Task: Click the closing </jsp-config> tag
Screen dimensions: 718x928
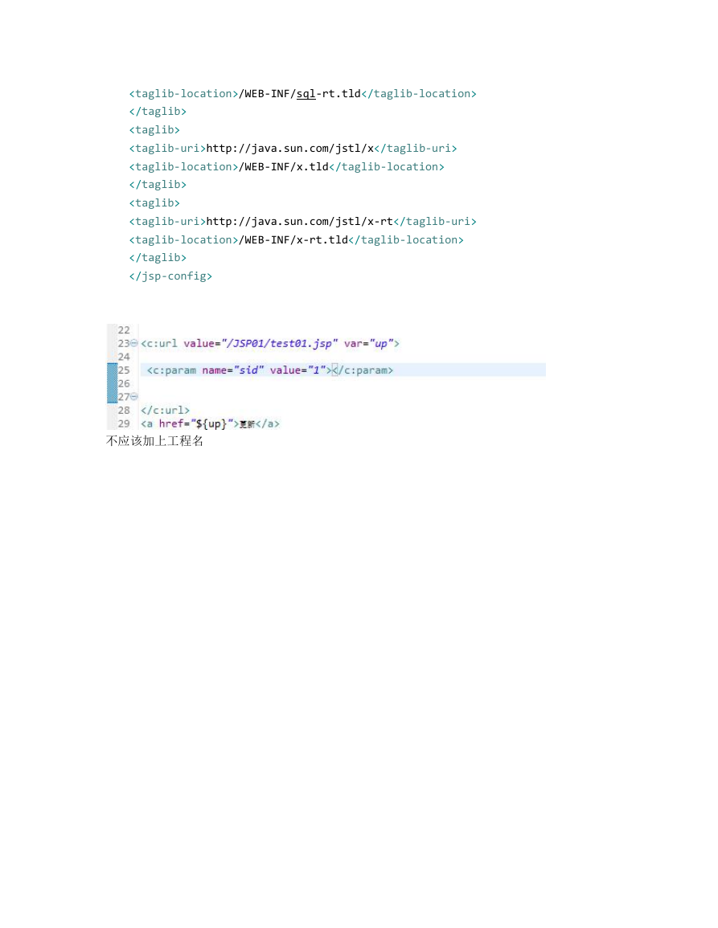Action: (170, 276)
